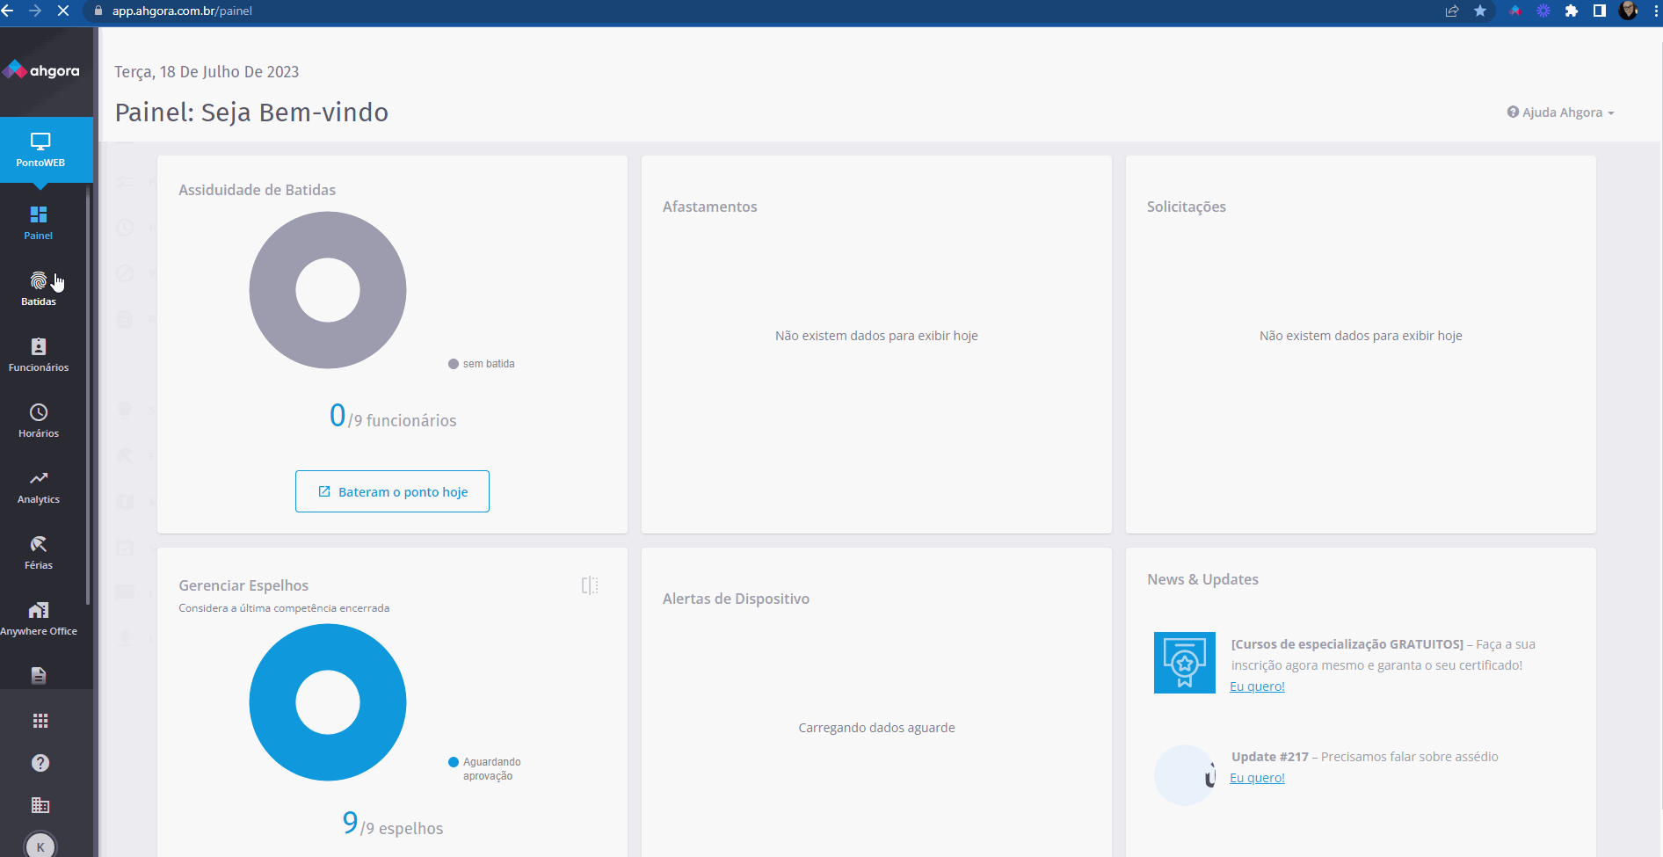This screenshot has height=857, width=1663.
Task: Open the purple starburst extension
Action: (1543, 11)
